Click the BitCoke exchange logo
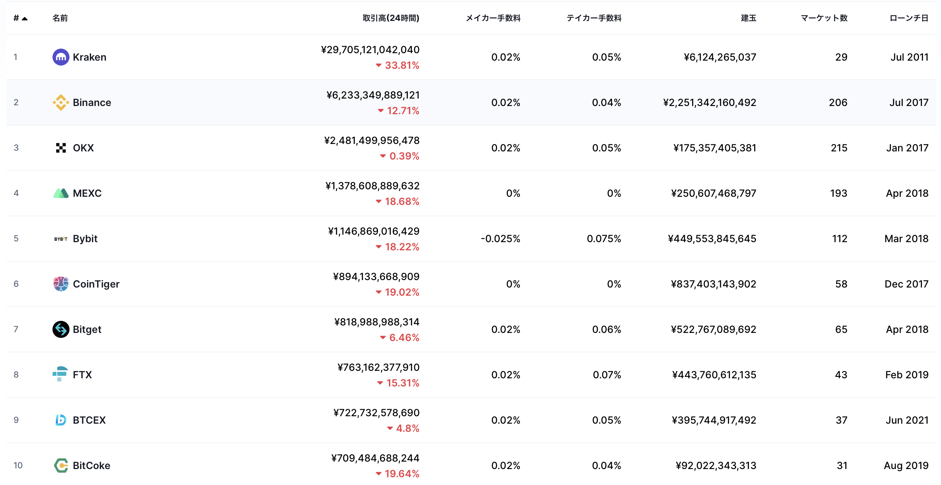The image size is (941, 485). (x=61, y=465)
